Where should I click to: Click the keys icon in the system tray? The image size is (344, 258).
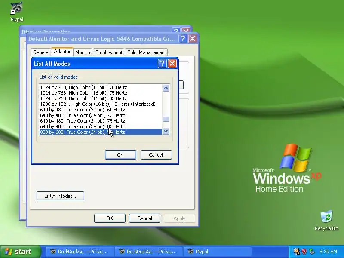pyautogui.click(x=296, y=252)
